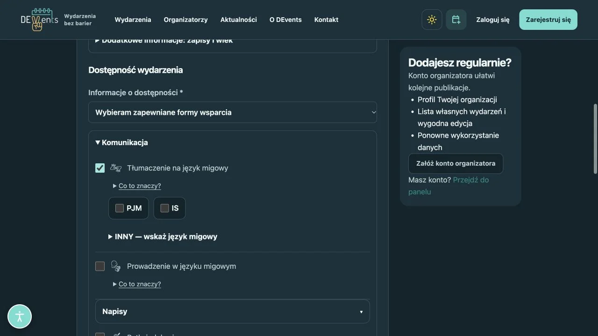Image resolution: width=598 pixels, height=336 pixels.
Task: Toggle the light theme sun icon
Action: point(432,20)
